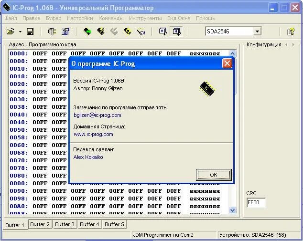Click the Автор: Bonny Gijzen text
This screenshot has width=303, height=241.
tap(98, 88)
